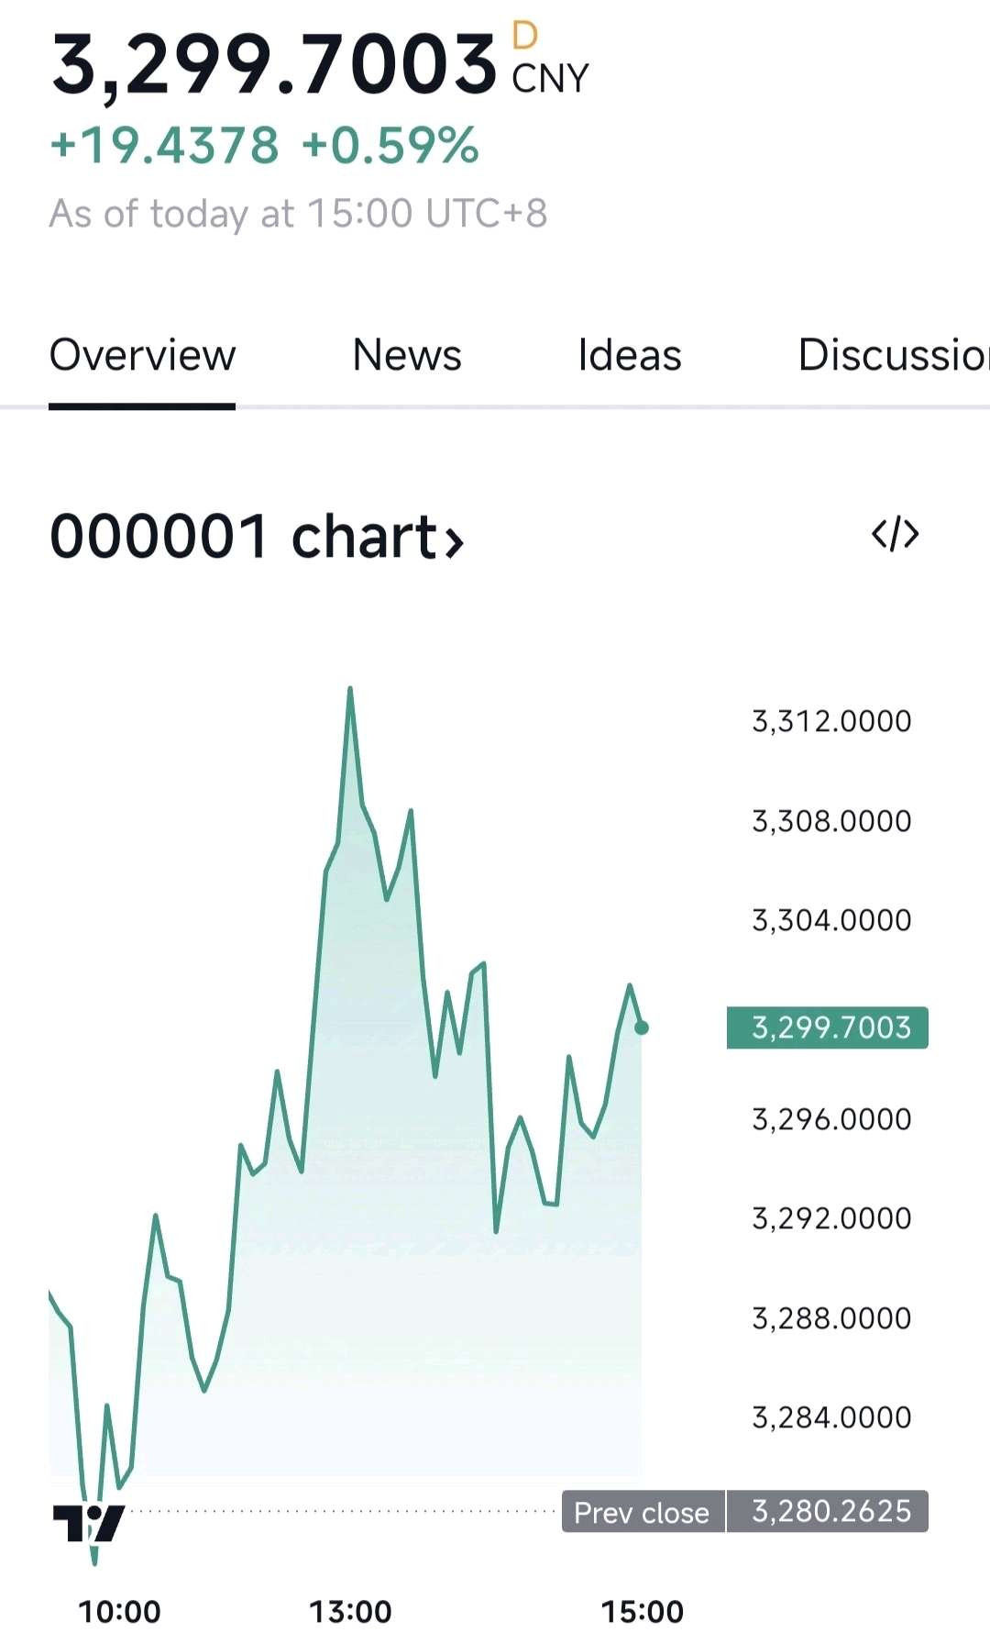
Task: Switch to the News tab
Action: 407,355
